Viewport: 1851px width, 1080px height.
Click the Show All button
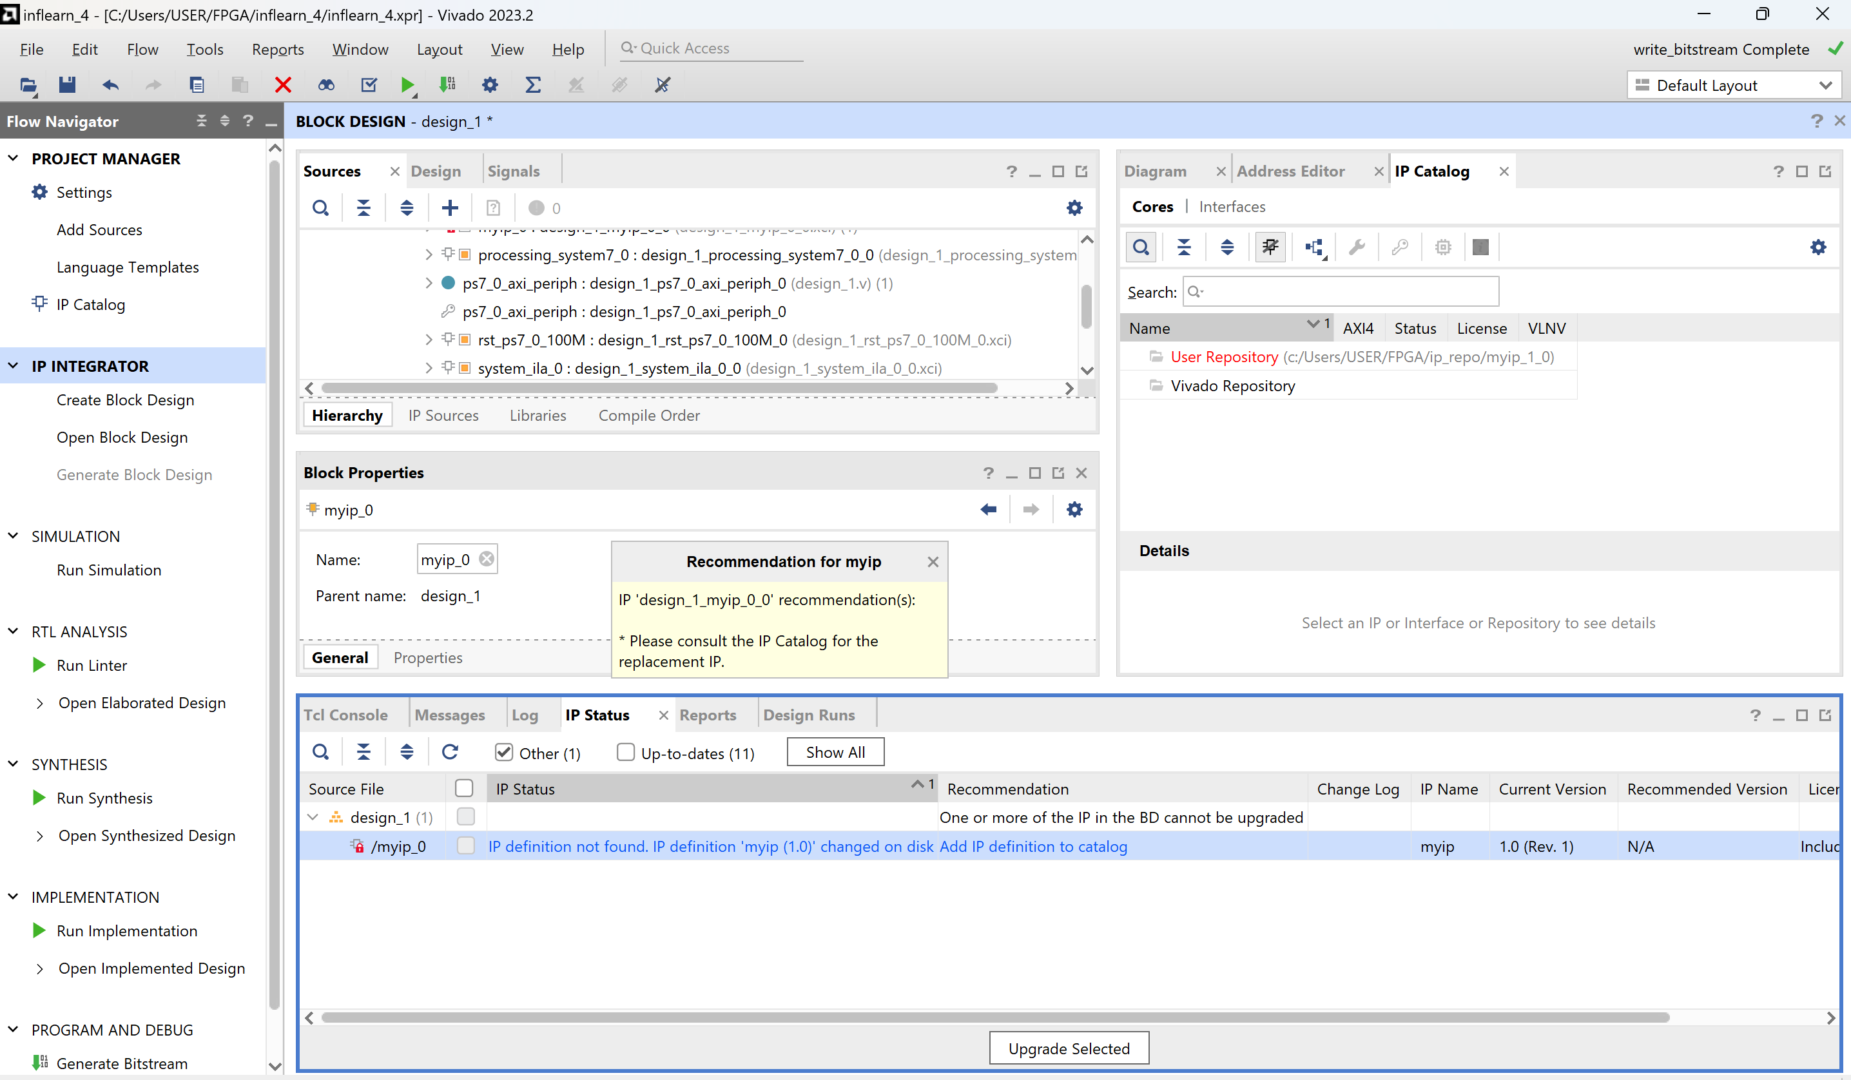point(835,752)
